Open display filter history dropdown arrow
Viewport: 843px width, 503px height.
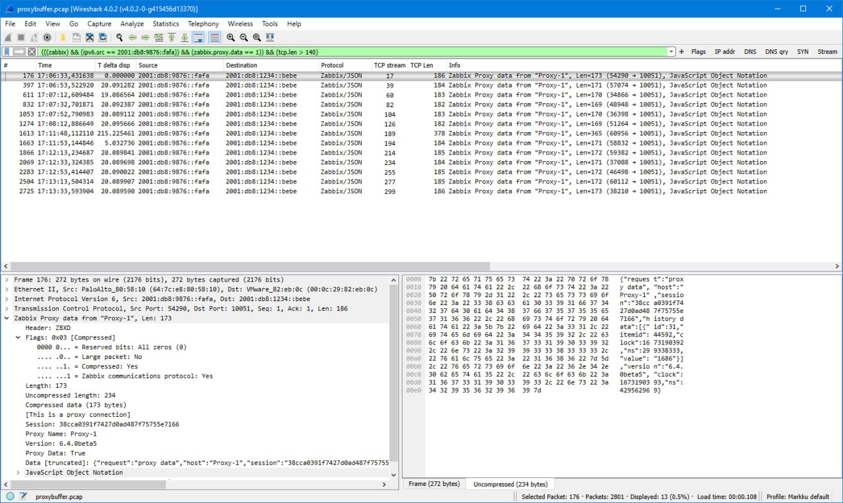pos(671,51)
